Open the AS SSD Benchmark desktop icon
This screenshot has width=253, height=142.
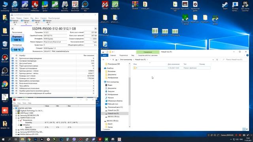[65, 6]
